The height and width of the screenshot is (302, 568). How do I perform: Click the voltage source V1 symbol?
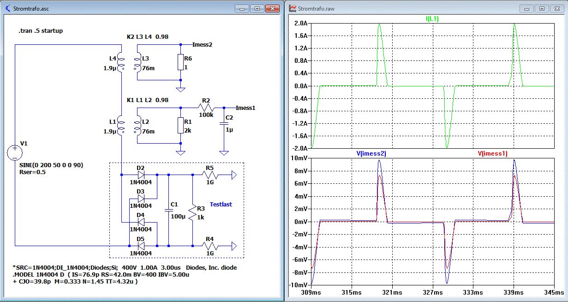coord(15,153)
